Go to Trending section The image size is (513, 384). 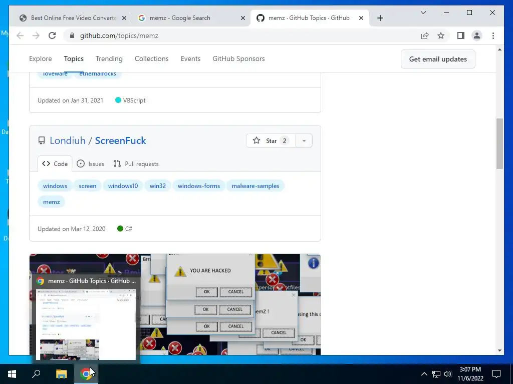click(109, 59)
